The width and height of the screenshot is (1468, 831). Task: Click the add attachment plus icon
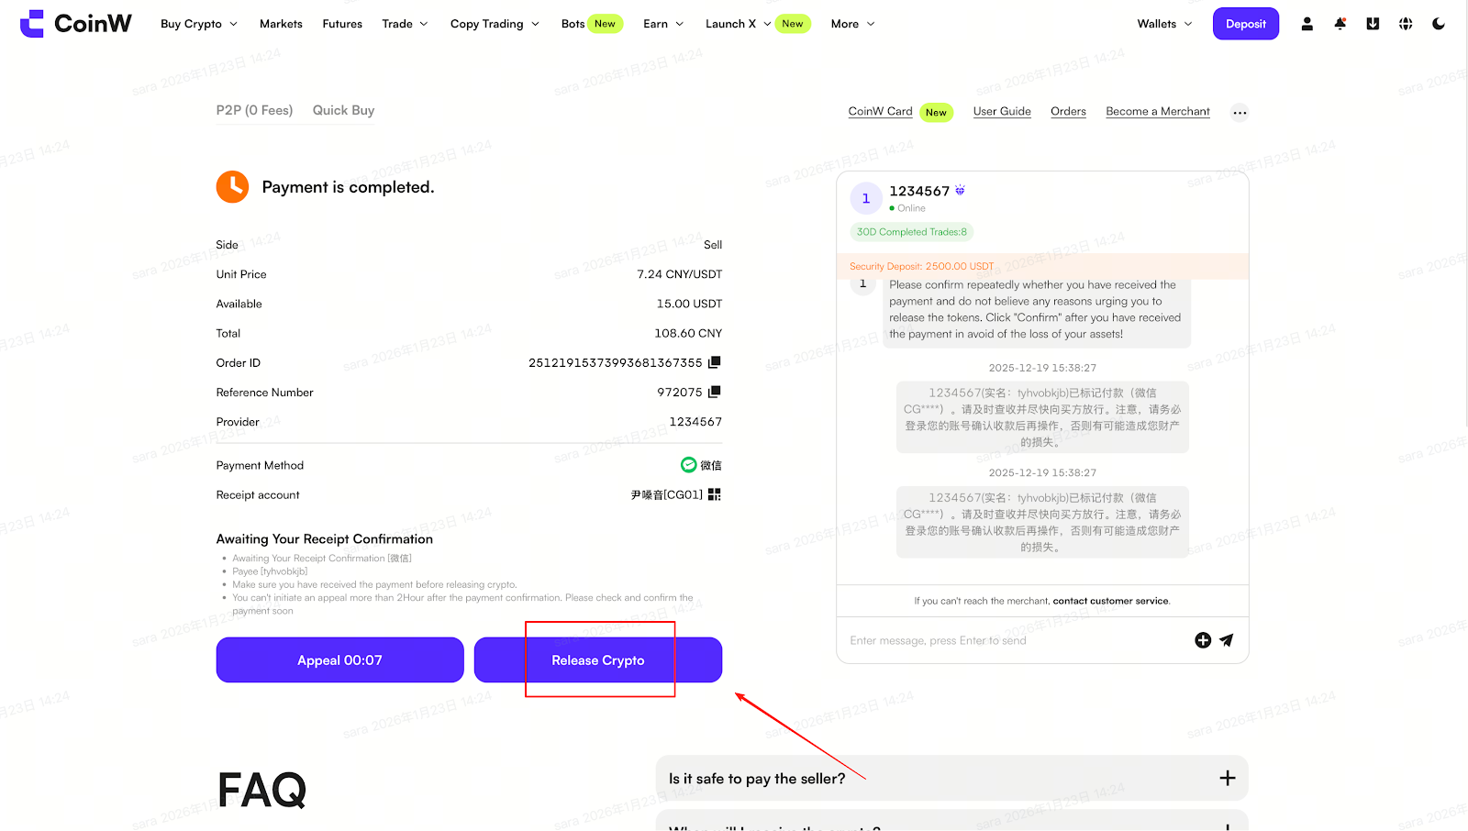pos(1203,640)
